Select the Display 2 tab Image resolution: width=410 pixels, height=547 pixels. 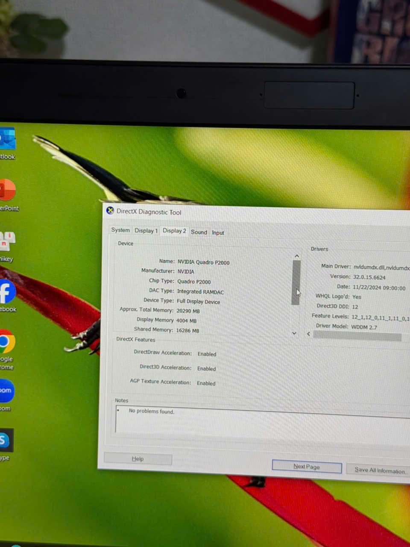pyautogui.click(x=174, y=231)
